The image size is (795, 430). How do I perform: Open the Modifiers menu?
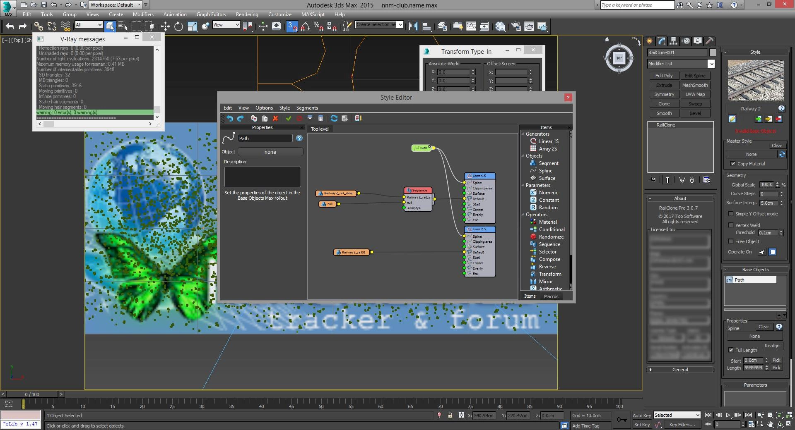pos(143,14)
